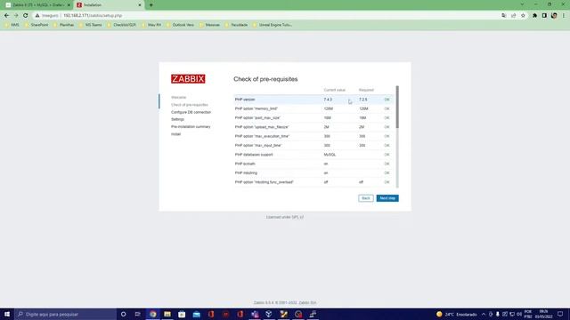
Task: Click the PHP option memory_limit row
Action: pyautogui.click(x=313, y=108)
